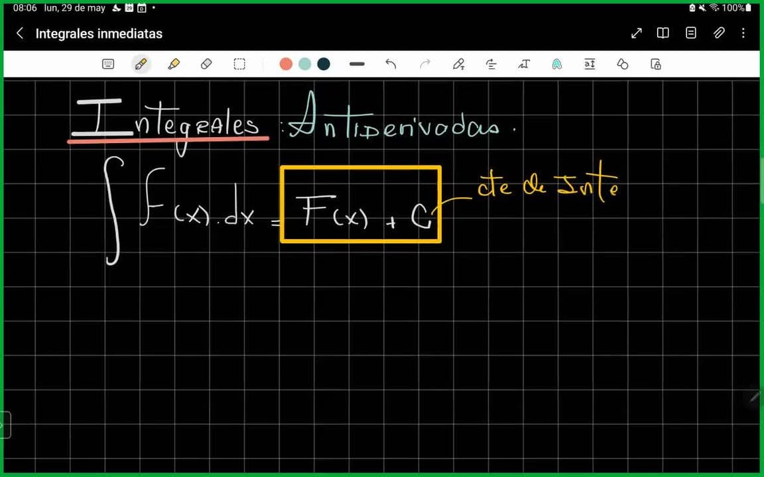Image resolution: width=764 pixels, height=477 pixels.
Task: Undo the last stroke
Action: (391, 64)
